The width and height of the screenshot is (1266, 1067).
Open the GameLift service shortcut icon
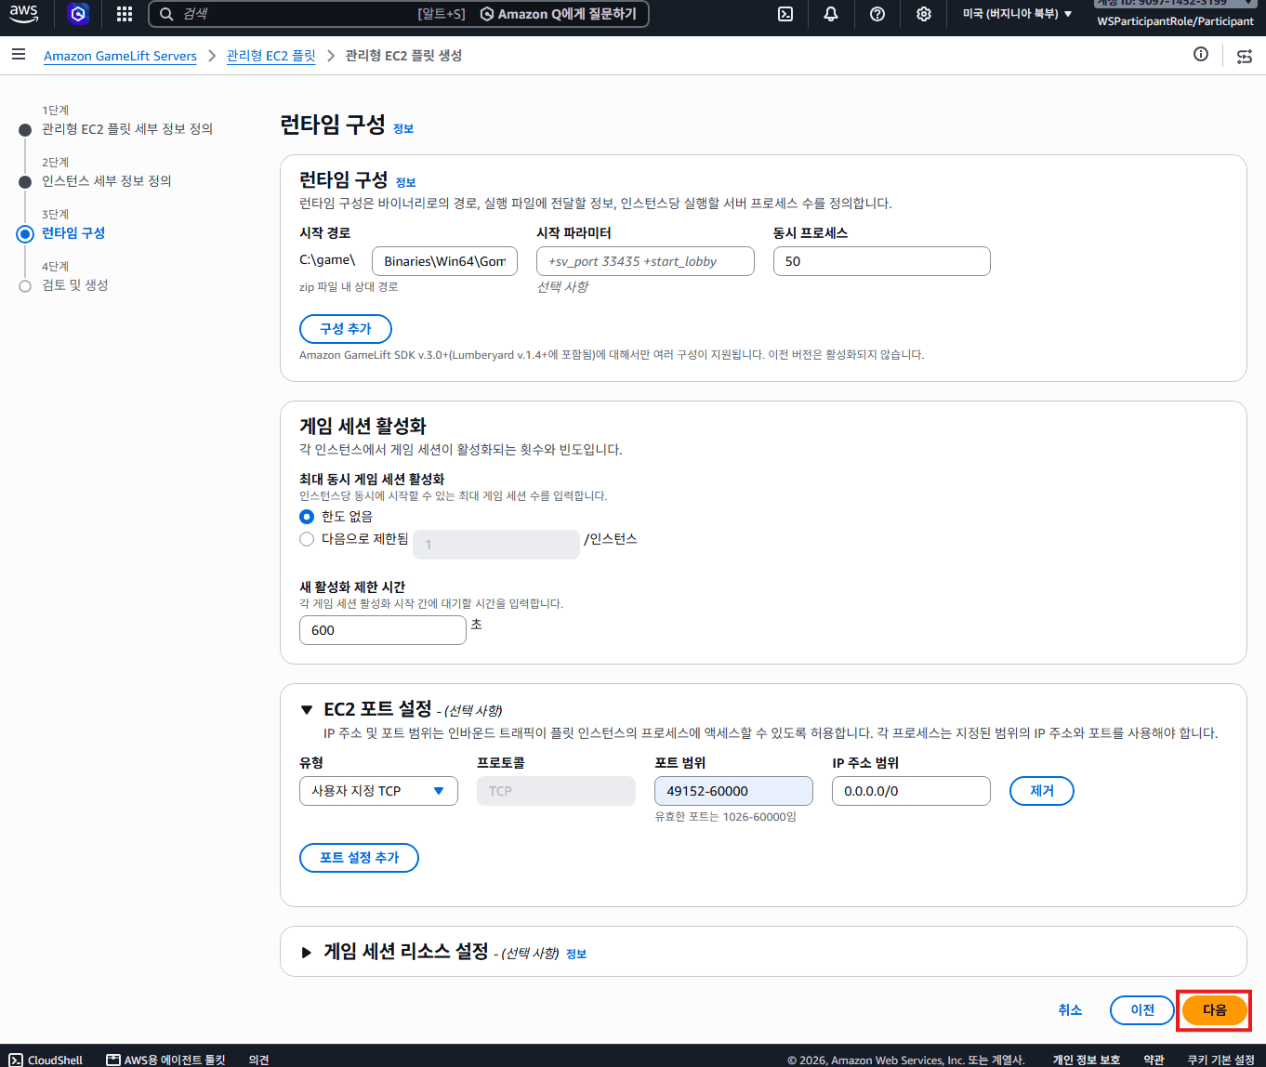coord(79,14)
